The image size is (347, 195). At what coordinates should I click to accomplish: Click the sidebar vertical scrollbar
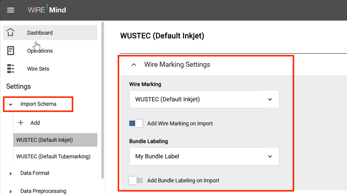(x=102, y=100)
